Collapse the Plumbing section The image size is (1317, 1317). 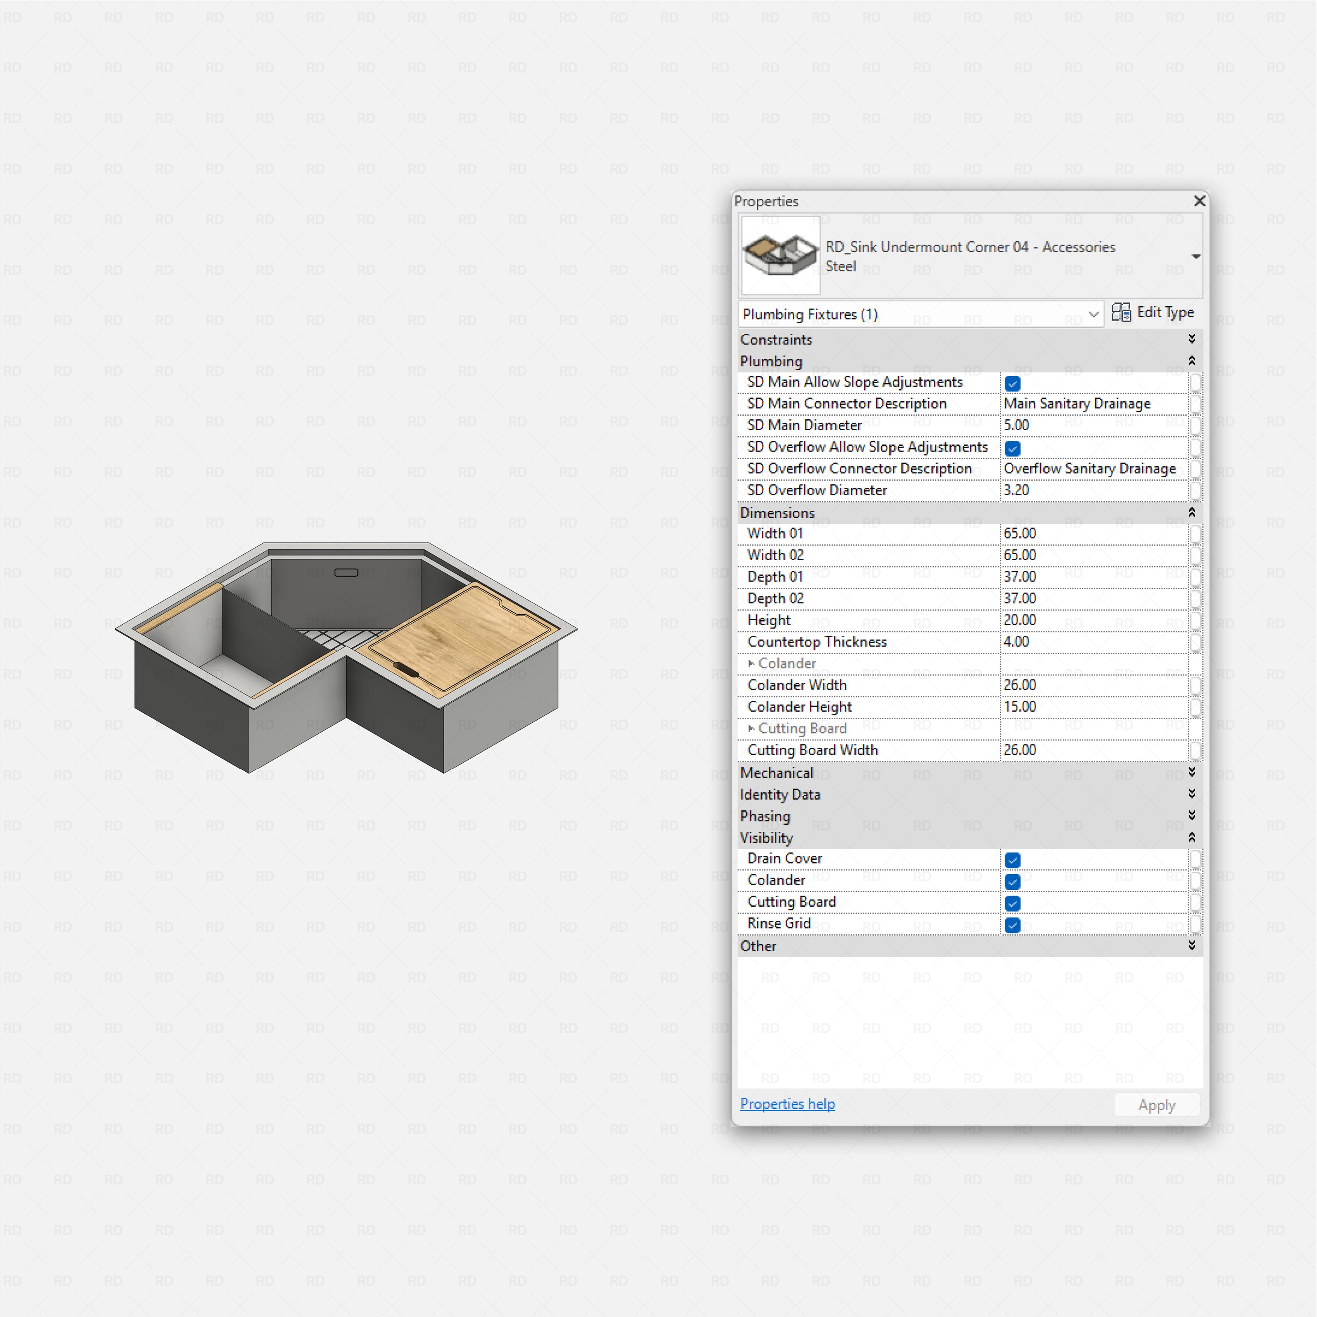point(1192,361)
